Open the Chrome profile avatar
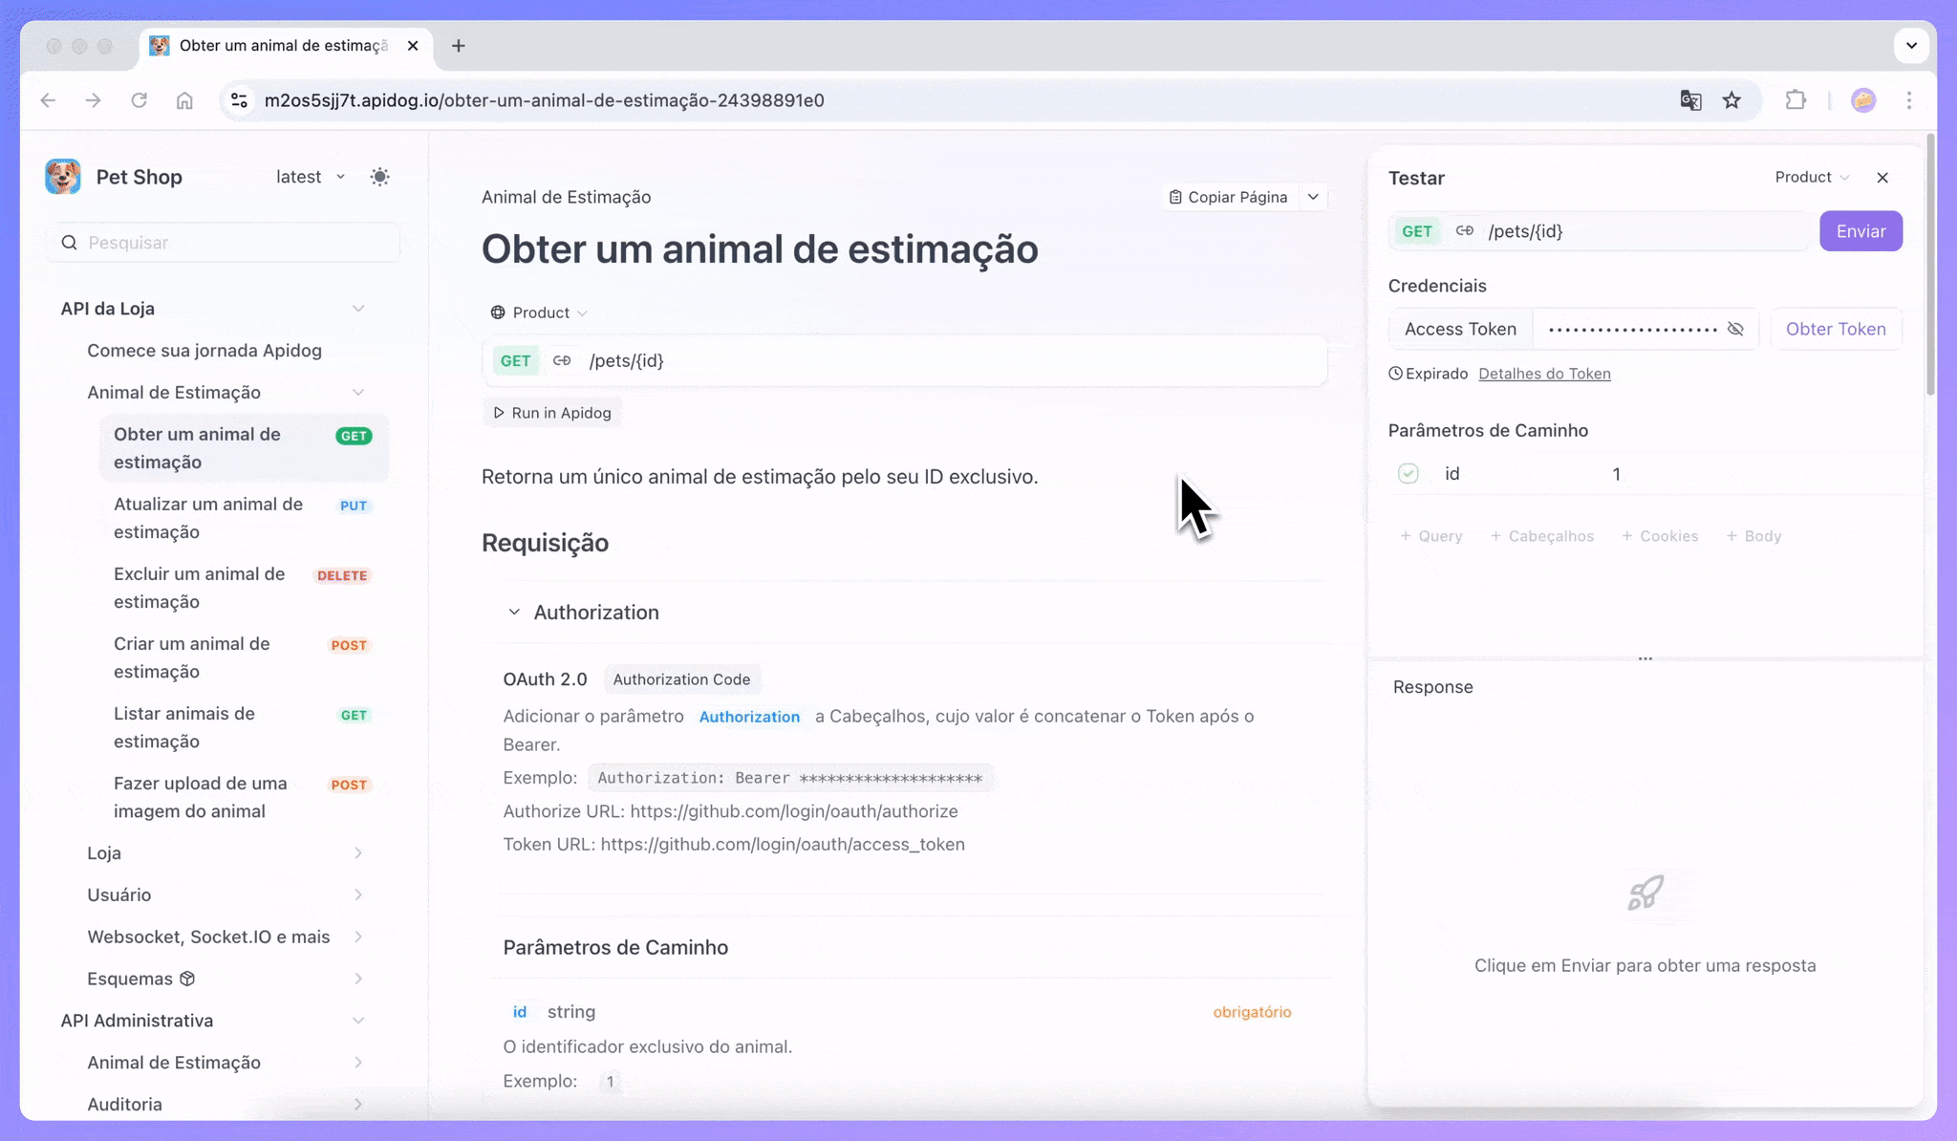1957x1141 pixels. click(1863, 100)
